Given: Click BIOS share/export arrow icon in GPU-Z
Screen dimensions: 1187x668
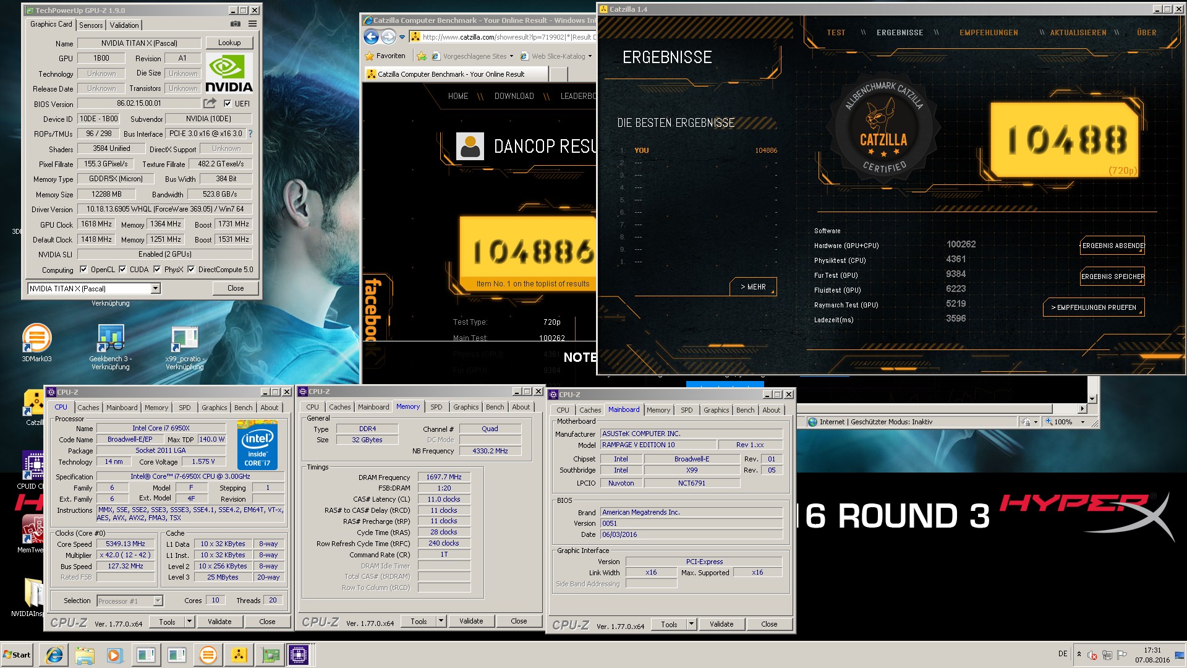Looking at the screenshot, I should [x=210, y=103].
